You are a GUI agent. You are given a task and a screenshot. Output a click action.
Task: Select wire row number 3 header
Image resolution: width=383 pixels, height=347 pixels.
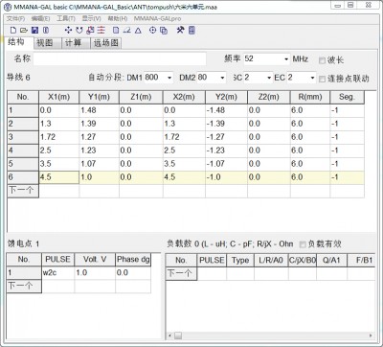click(23, 137)
